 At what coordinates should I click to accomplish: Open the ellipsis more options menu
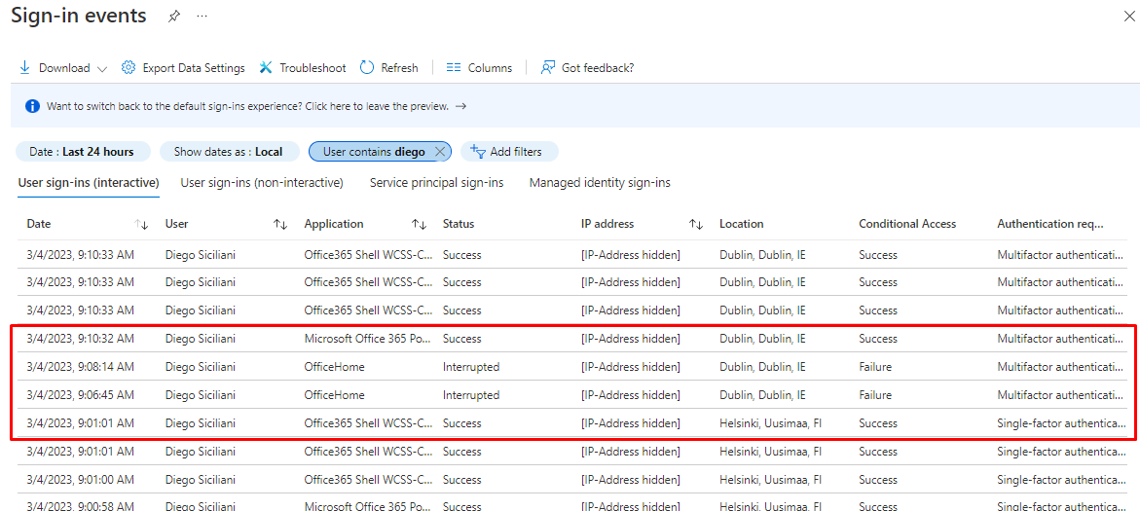[x=202, y=17]
